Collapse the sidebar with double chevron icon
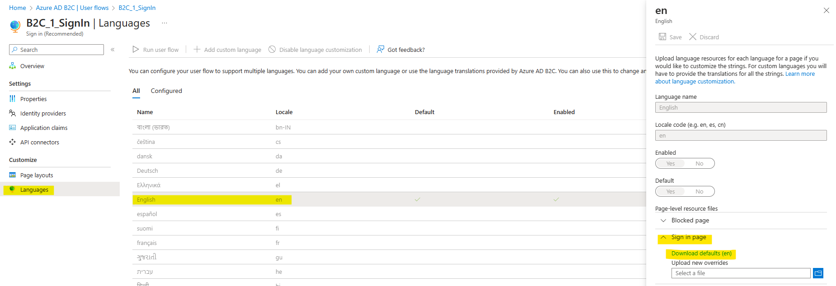 [113, 50]
